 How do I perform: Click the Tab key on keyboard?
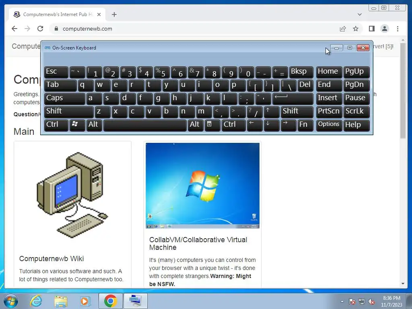point(60,85)
